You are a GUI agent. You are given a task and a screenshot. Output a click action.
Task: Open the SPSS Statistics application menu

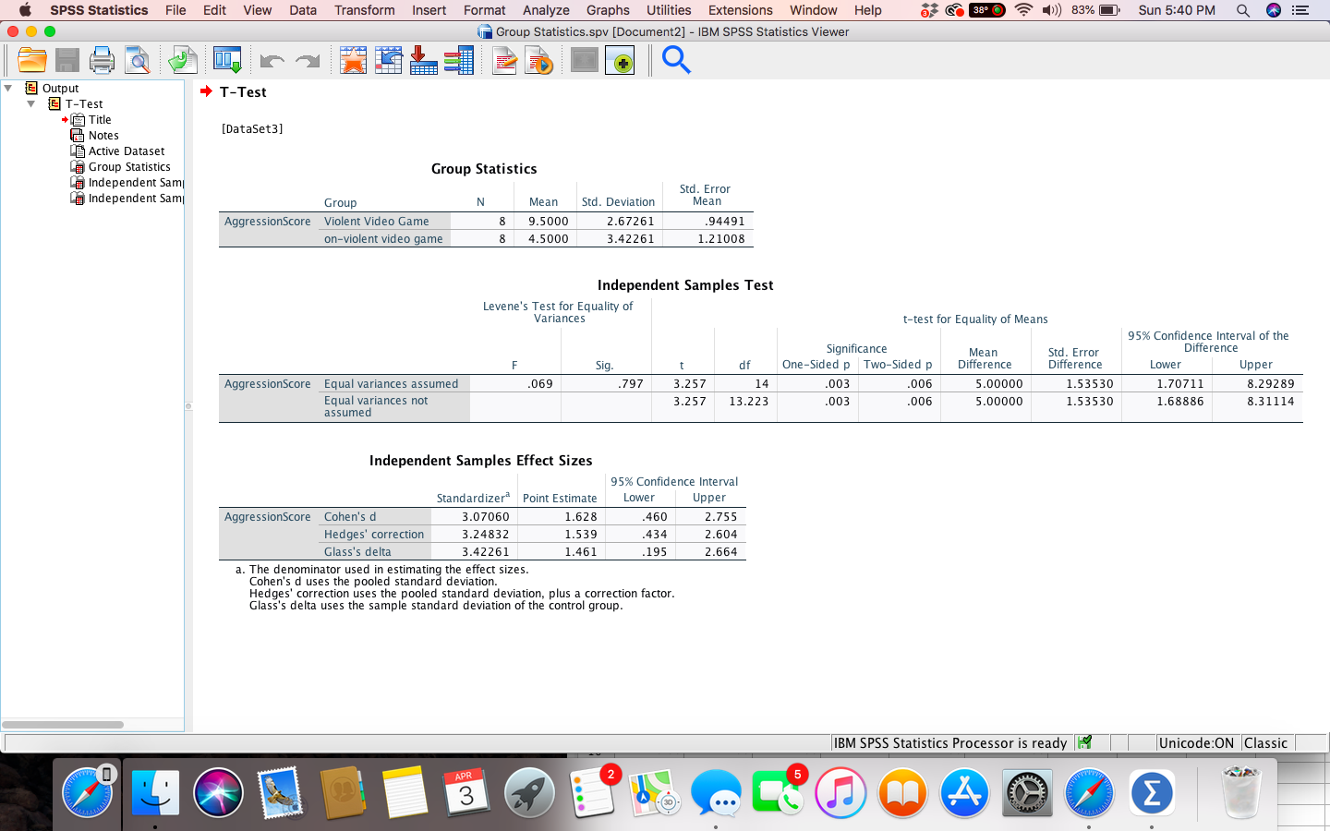pos(99,10)
